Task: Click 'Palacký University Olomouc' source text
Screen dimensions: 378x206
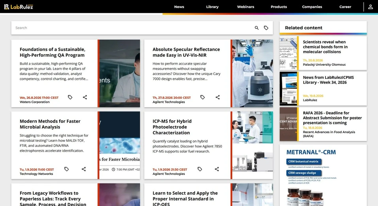Action: pos(324,65)
